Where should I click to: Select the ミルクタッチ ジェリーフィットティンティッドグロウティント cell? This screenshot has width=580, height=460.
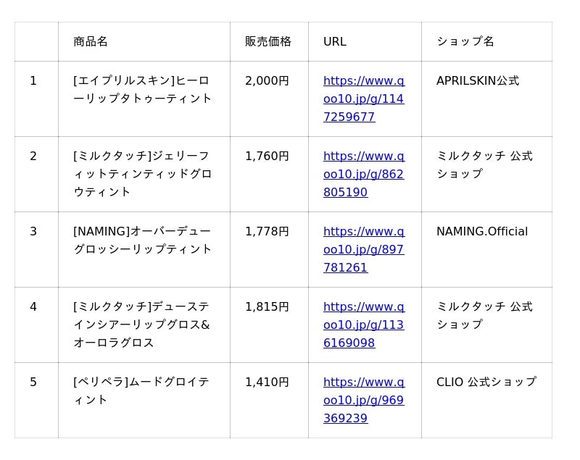pos(142,174)
